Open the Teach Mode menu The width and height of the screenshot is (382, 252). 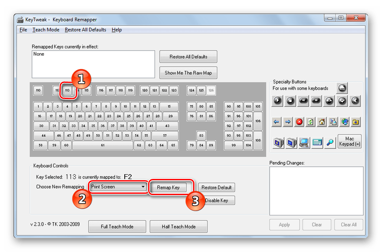point(46,30)
